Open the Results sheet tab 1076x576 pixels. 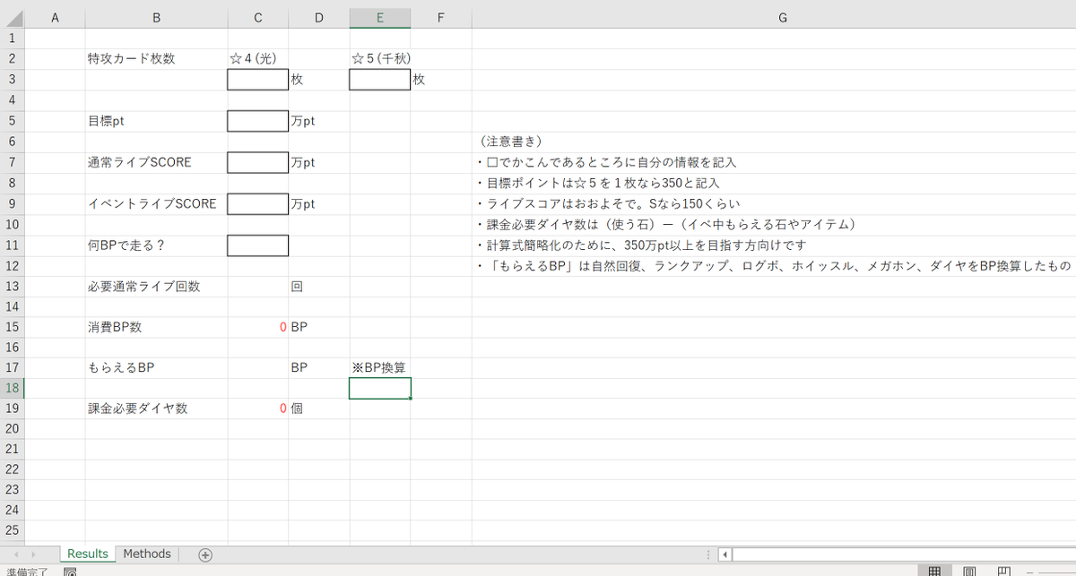coord(88,554)
